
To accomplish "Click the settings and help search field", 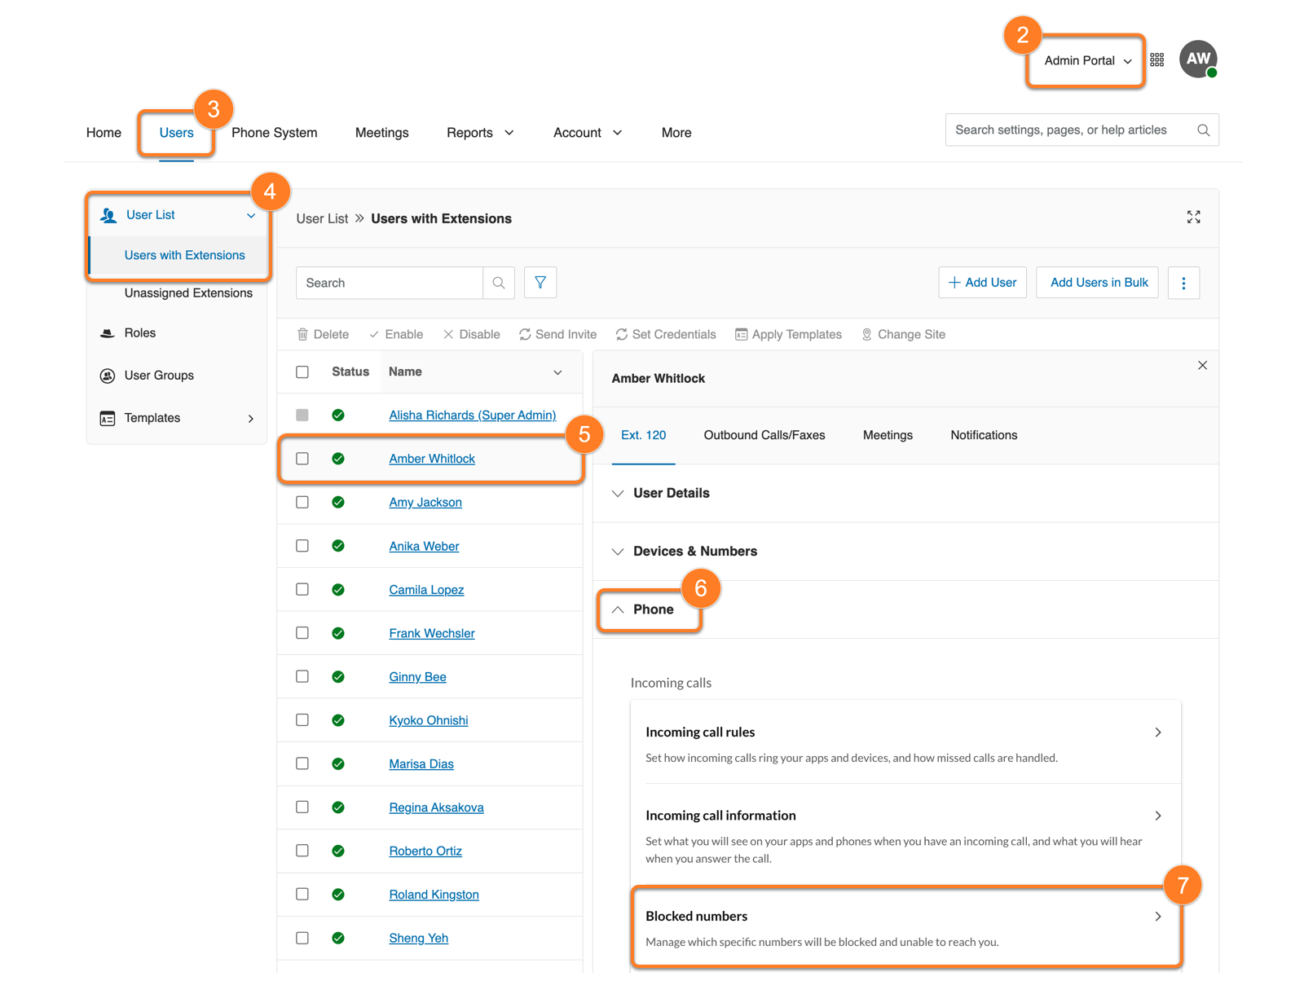I will (1068, 130).
